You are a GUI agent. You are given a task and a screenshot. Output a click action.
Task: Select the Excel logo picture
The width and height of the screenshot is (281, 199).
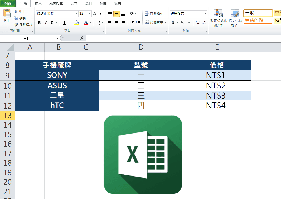coord(143,155)
